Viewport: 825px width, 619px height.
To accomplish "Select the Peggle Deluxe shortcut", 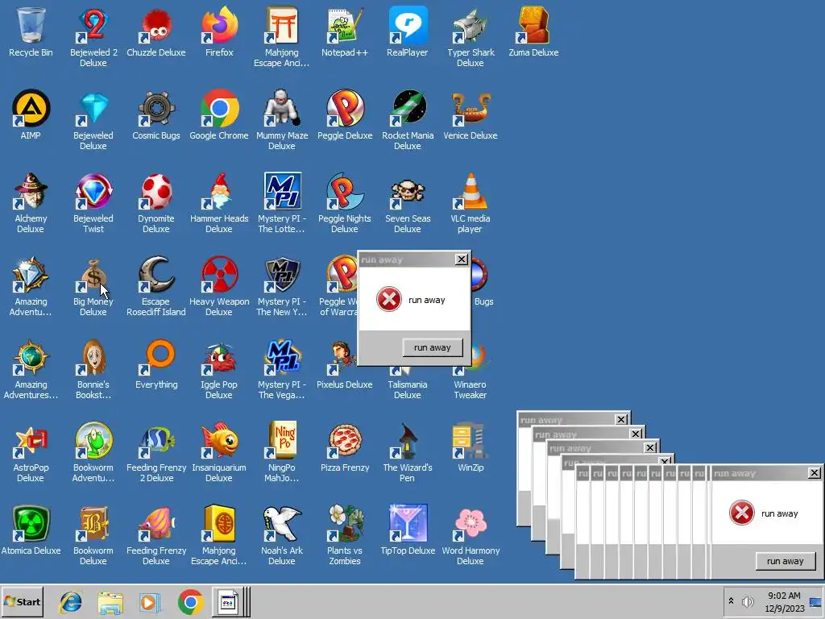I will tap(345, 109).
